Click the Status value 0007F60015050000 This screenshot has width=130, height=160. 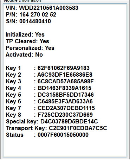(x=63, y=135)
